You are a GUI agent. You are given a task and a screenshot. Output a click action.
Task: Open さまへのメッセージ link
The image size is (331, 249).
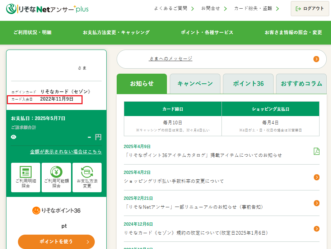(171, 59)
